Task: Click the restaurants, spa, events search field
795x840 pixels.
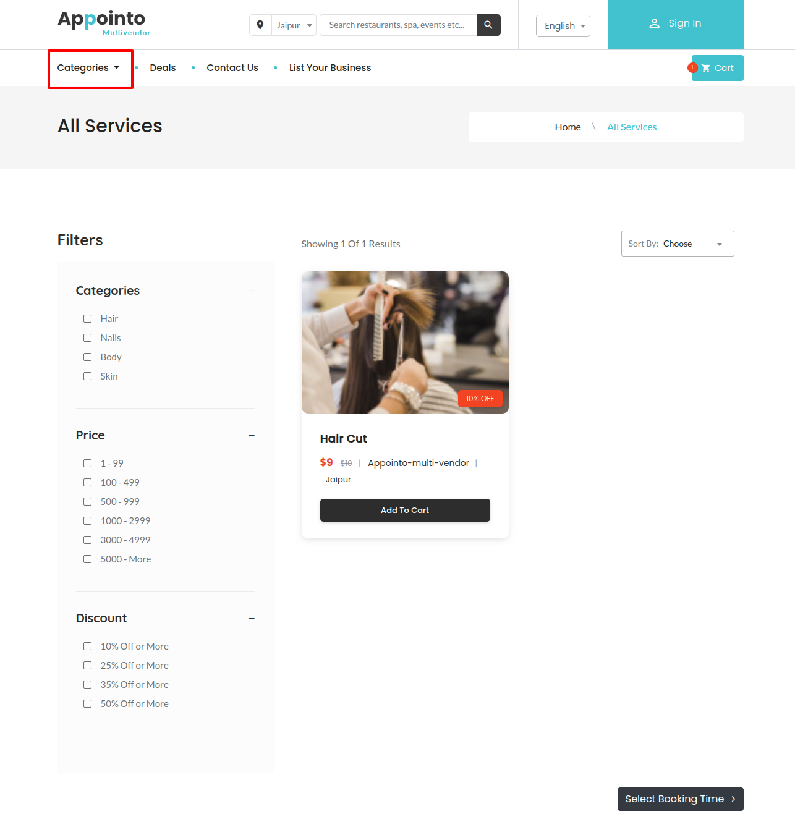Action: point(398,25)
